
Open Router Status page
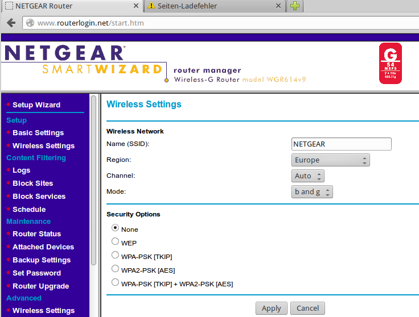[36, 234]
